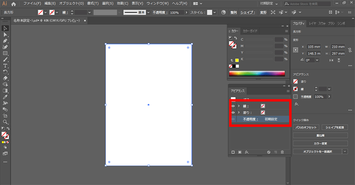Toggle visibility eye for the 線 stroke row
The height and width of the screenshot is (185, 355).
click(x=233, y=106)
